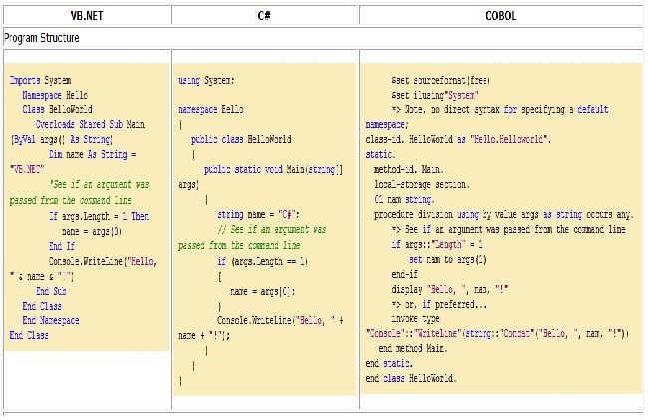Select the Program Structure section heading
The height and width of the screenshot is (420, 648).
tap(42, 38)
